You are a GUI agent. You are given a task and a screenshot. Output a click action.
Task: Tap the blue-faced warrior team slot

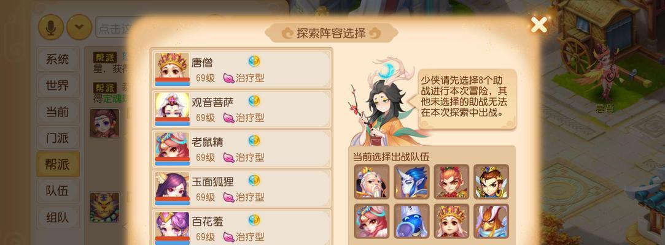click(x=411, y=181)
